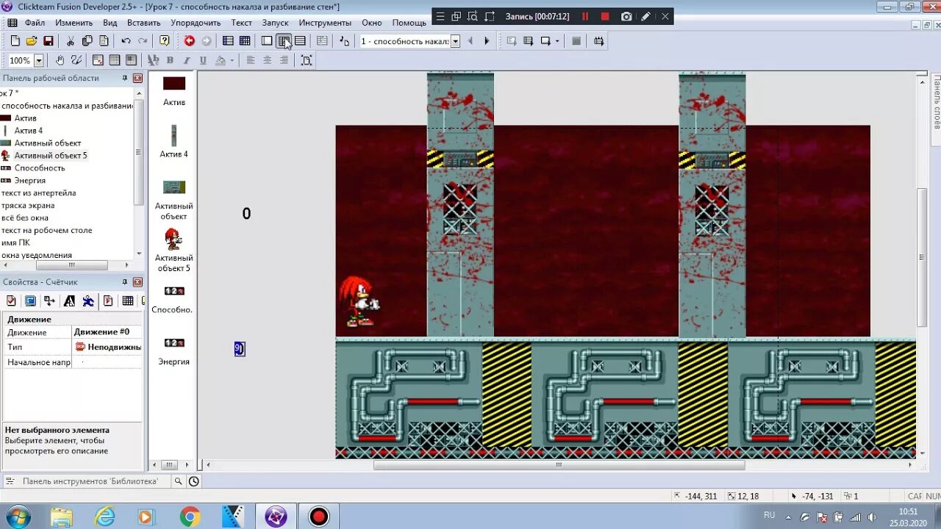The image size is (941, 529).
Task: Open the frame selector dropdown arrow
Action: [x=455, y=41]
